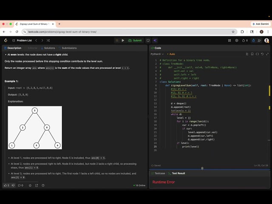
Task: Like the problem with thumbs up
Action: pyautogui.click(x=6, y=185)
